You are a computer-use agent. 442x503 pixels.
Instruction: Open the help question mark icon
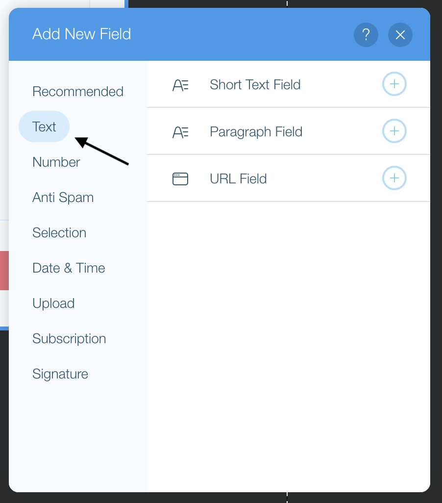coord(366,34)
